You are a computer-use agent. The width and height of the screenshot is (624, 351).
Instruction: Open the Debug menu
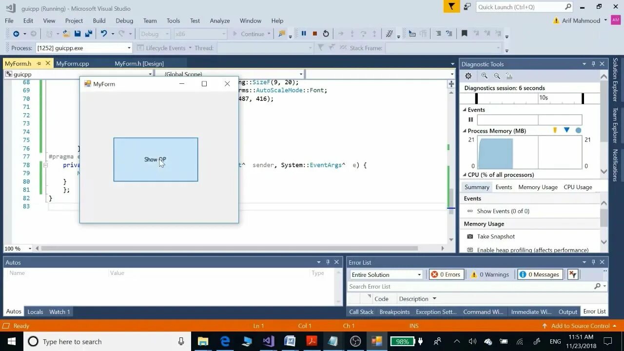click(x=124, y=20)
